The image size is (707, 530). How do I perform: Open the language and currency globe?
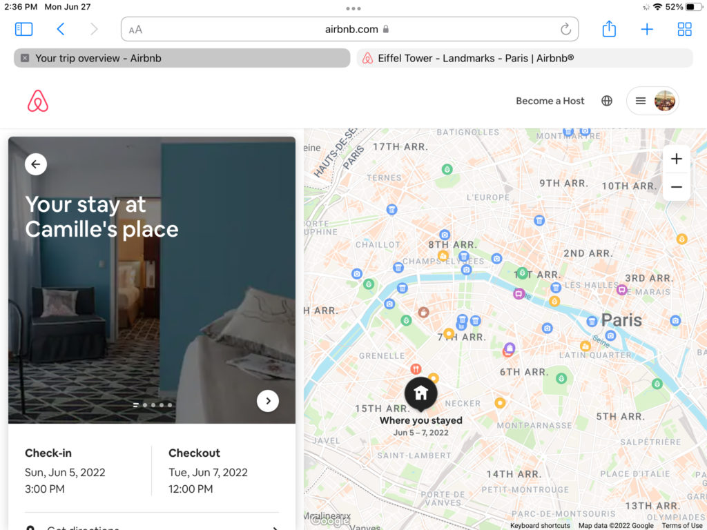coord(607,101)
